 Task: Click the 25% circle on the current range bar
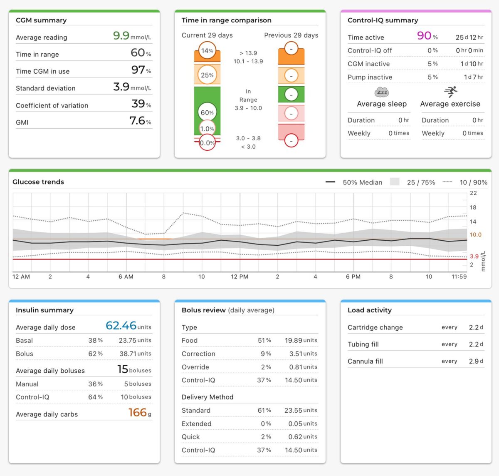pyautogui.click(x=207, y=75)
